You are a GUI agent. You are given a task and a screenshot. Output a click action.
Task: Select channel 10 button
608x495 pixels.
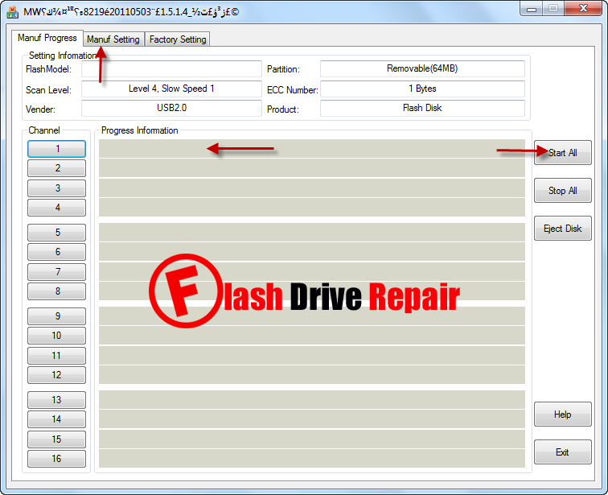pyautogui.click(x=56, y=336)
